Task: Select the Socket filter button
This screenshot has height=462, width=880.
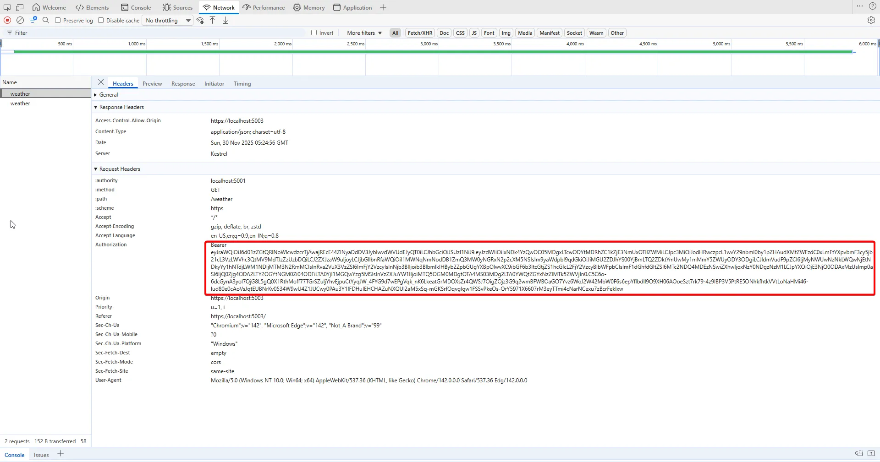Action: pyautogui.click(x=574, y=33)
